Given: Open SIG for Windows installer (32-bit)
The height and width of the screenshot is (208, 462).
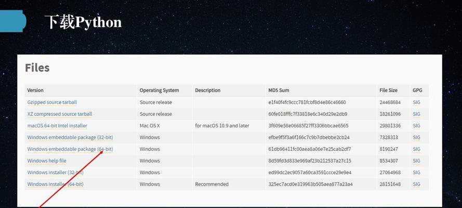Looking at the screenshot, I should click(416, 172).
